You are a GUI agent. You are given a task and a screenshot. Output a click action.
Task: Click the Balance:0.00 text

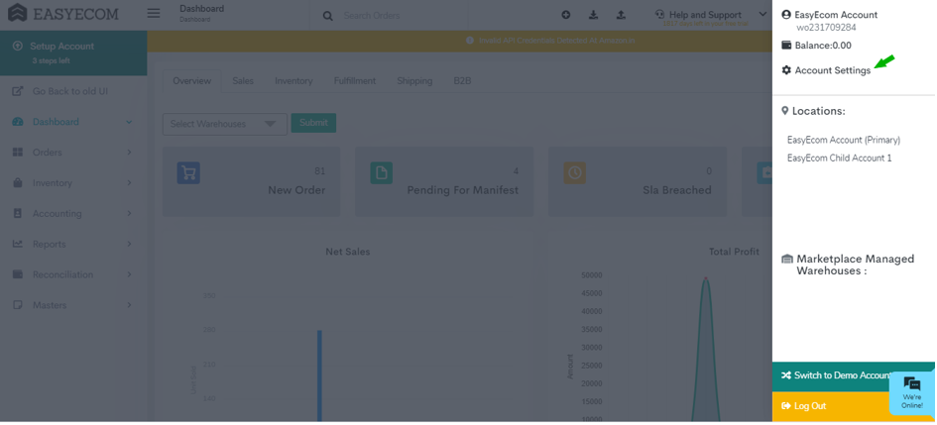[x=823, y=46]
